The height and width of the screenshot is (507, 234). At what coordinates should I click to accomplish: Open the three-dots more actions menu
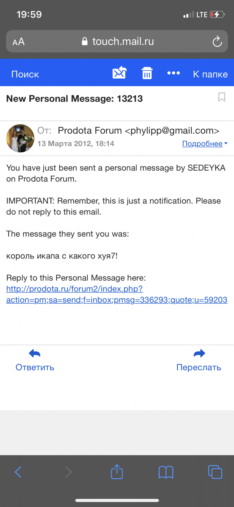(x=173, y=73)
